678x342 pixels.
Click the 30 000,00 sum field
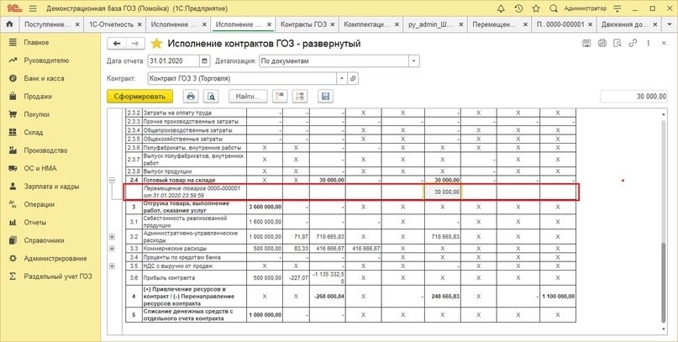click(635, 97)
